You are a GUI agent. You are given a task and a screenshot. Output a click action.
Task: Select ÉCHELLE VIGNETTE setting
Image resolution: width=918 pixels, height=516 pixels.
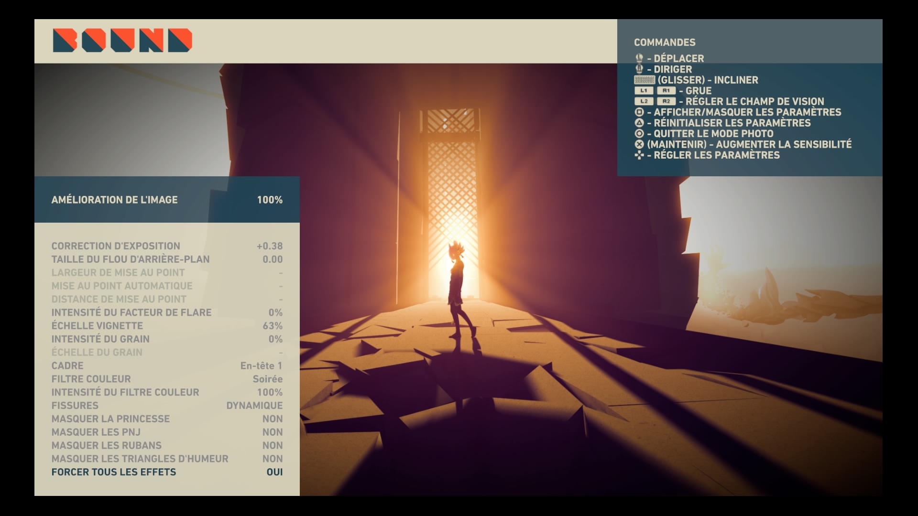97,326
